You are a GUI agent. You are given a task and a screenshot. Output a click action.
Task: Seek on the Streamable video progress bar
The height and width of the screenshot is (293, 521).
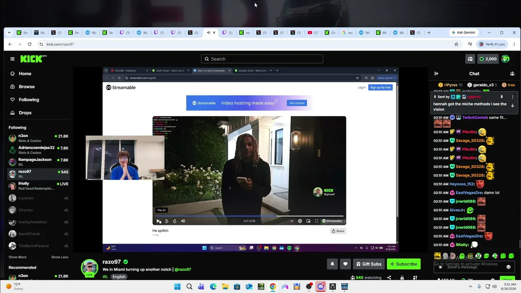click(249, 216)
